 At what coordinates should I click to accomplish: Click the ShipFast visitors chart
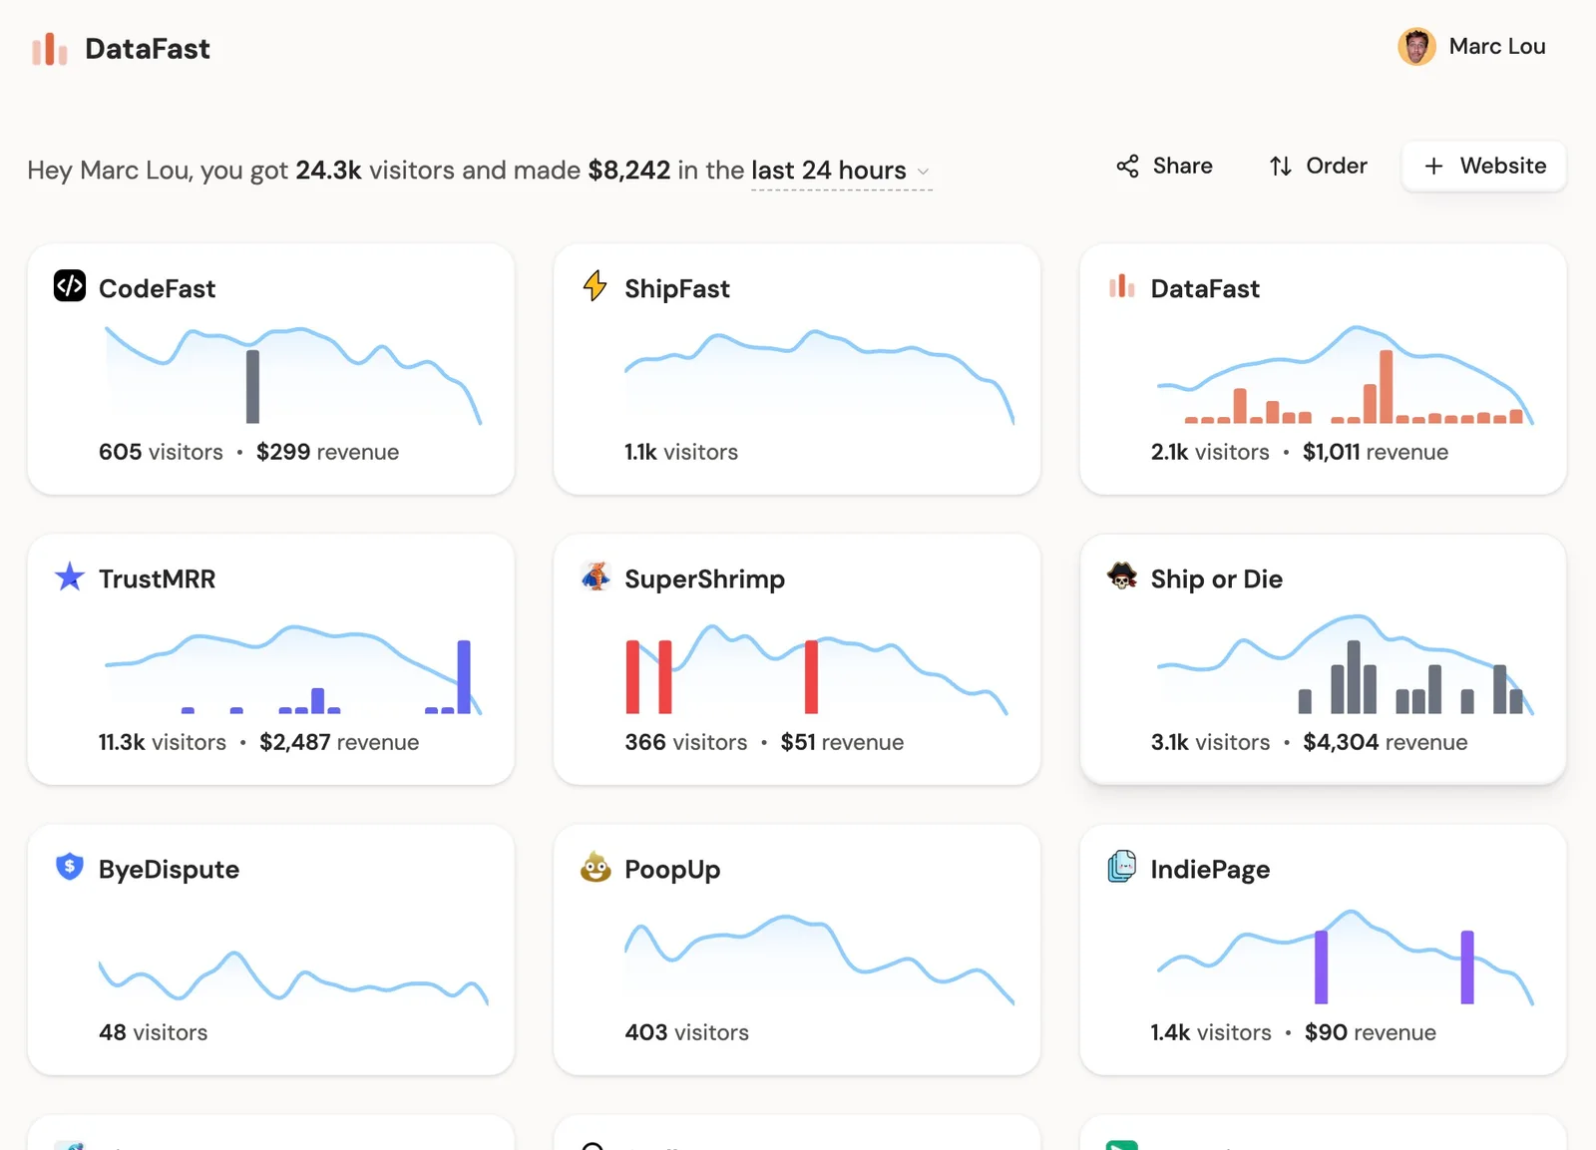[x=819, y=377]
